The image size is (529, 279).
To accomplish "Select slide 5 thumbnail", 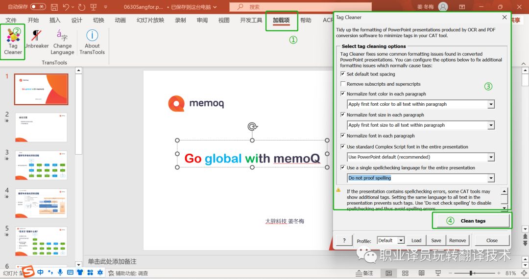I will [x=41, y=242].
